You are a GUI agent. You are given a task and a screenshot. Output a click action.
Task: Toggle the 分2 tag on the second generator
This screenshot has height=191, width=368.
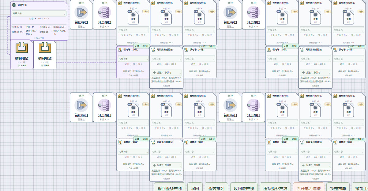point(178,12)
